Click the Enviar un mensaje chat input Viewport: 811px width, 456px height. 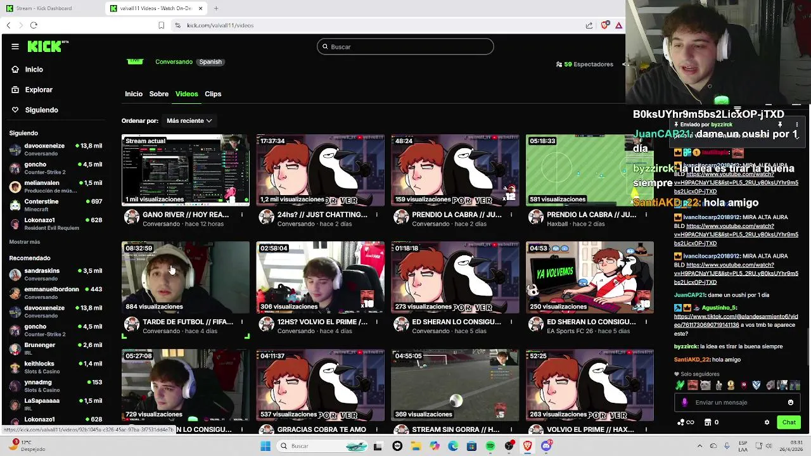point(737,402)
